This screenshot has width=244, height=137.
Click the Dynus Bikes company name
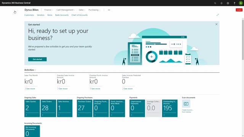(x=31, y=10)
